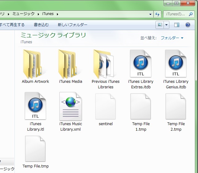Viewport: 198px width, 173px height.
Task: Expand the address bar history dropdown
Action: (150, 14)
